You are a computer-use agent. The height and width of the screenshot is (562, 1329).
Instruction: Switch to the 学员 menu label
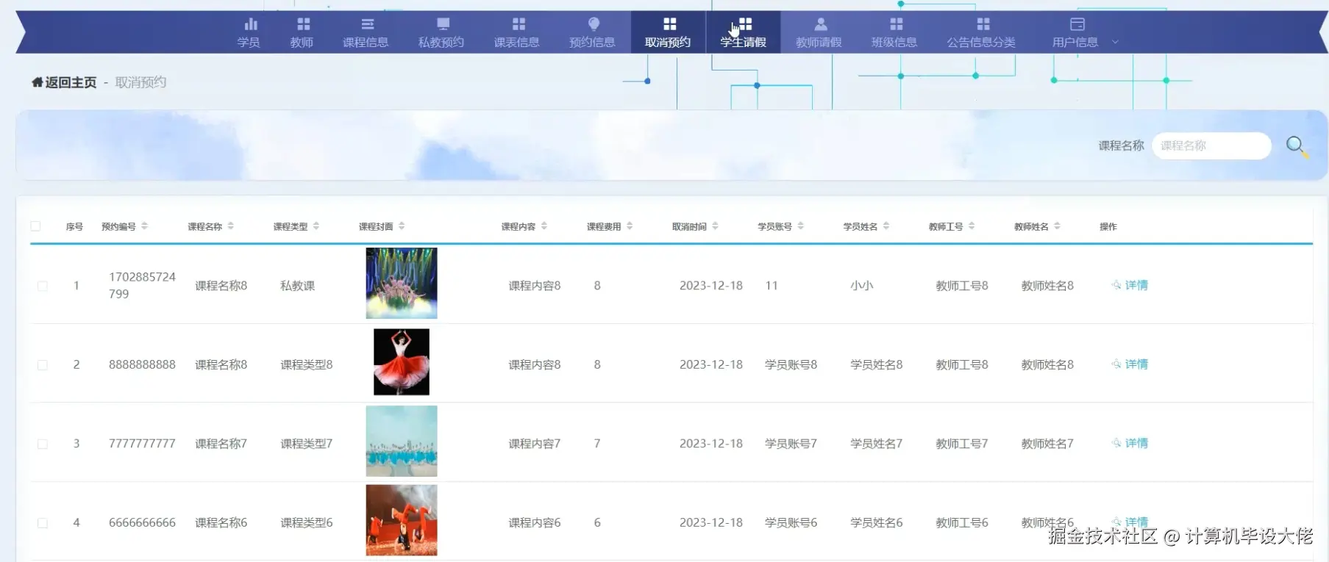tap(249, 43)
